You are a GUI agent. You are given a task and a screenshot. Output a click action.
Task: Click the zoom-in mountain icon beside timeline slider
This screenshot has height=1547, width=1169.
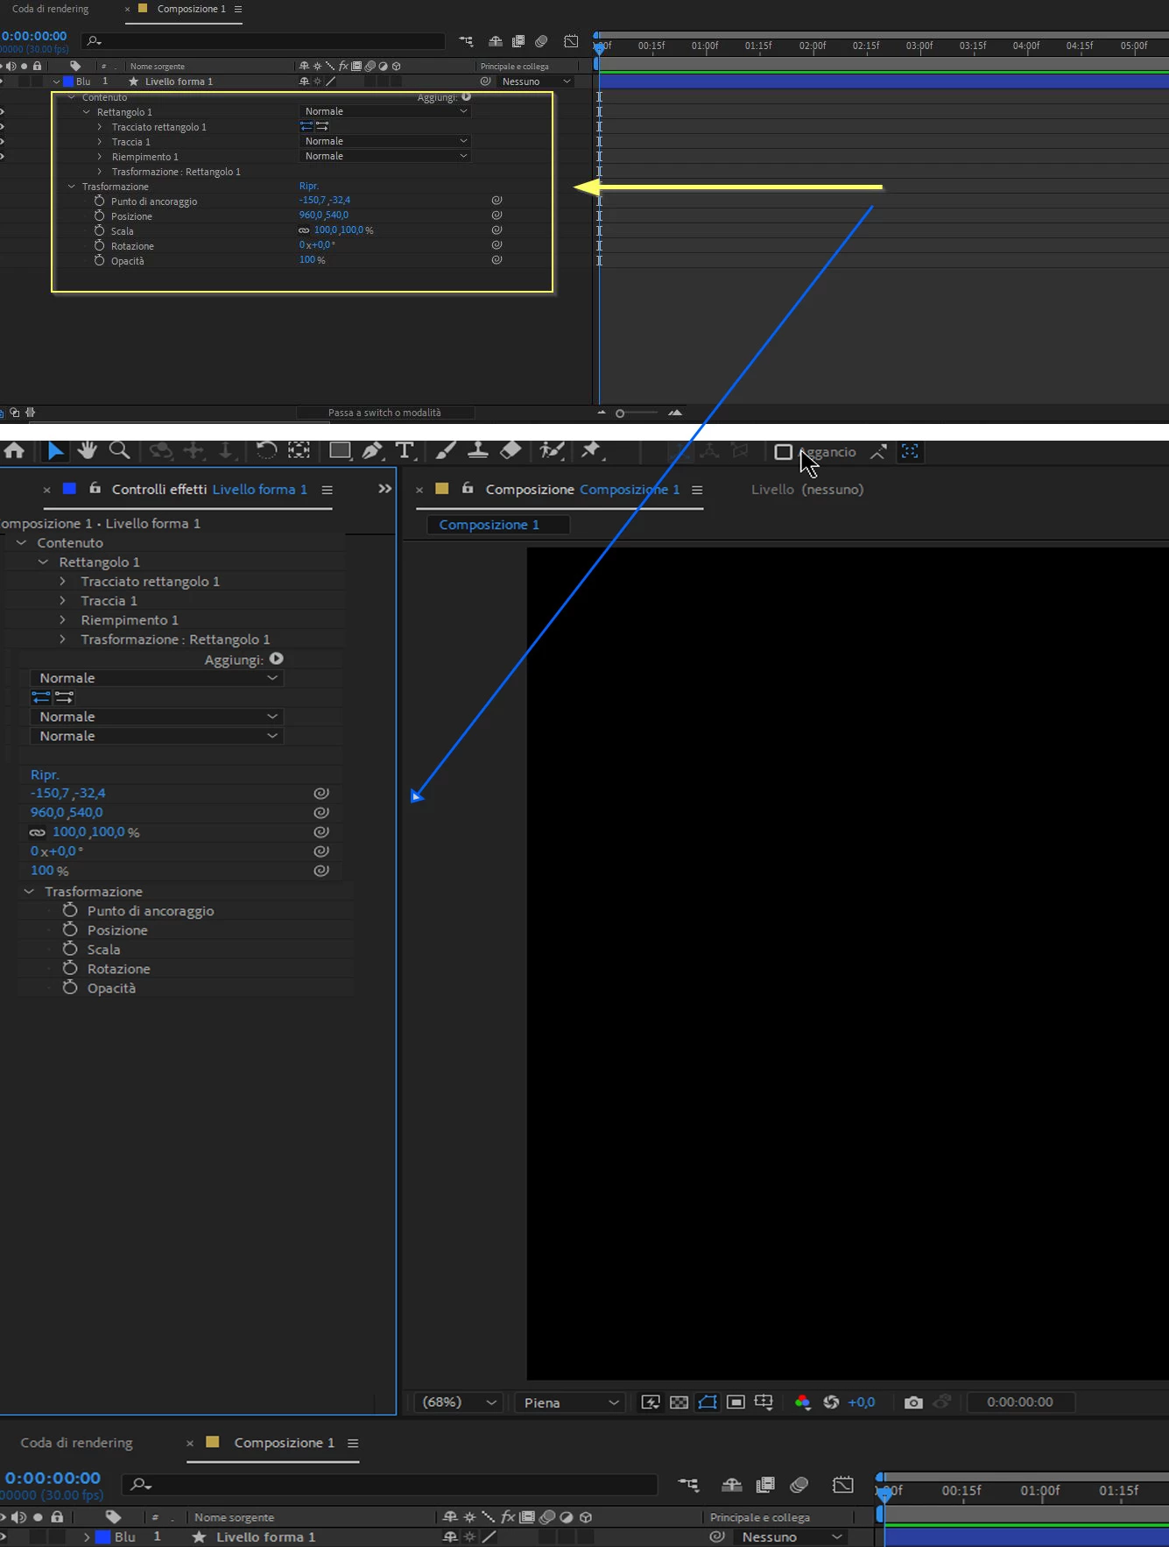pyautogui.click(x=675, y=413)
